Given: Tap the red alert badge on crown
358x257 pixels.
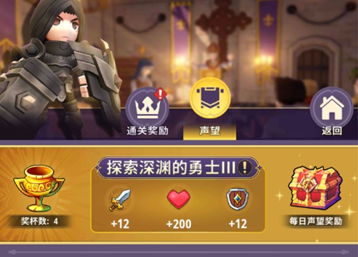Looking at the screenshot, I should pyautogui.click(x=160, y=94).
